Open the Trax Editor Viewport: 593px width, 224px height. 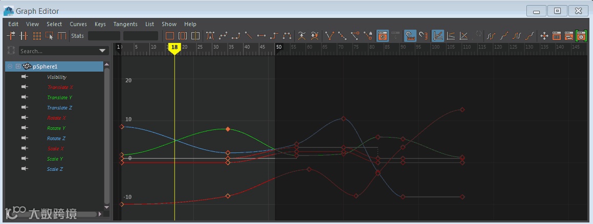(569, 36)
